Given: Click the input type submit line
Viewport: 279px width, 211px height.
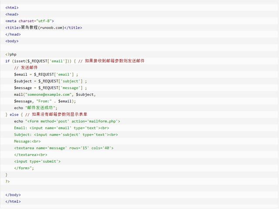Looking at the screenshot, I should pos(37,161).
